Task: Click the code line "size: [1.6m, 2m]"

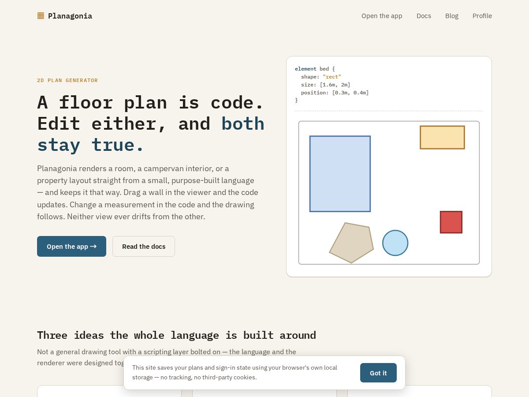Action: click(x=326, y=85)
